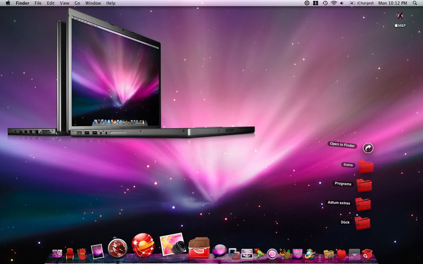The image size is (423, 264).
Task: Open the Spaces number 1 menu bar icon
Action: (x=316, y=3)
